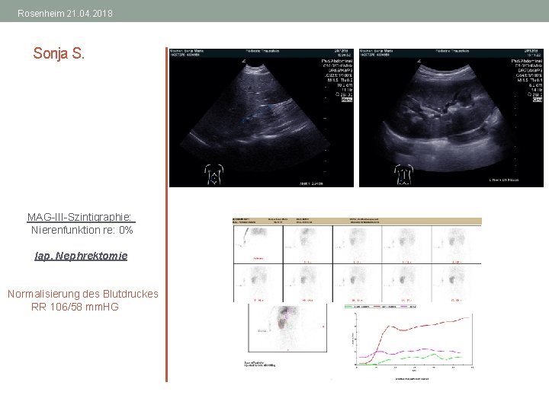Select the 'lap. Nephrektomie' bold underlined text

click(81, 256)
